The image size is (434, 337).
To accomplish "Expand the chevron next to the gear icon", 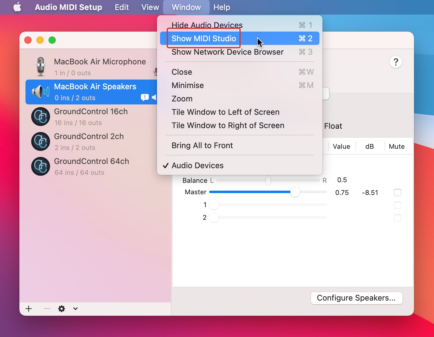I will click(75, 309).
